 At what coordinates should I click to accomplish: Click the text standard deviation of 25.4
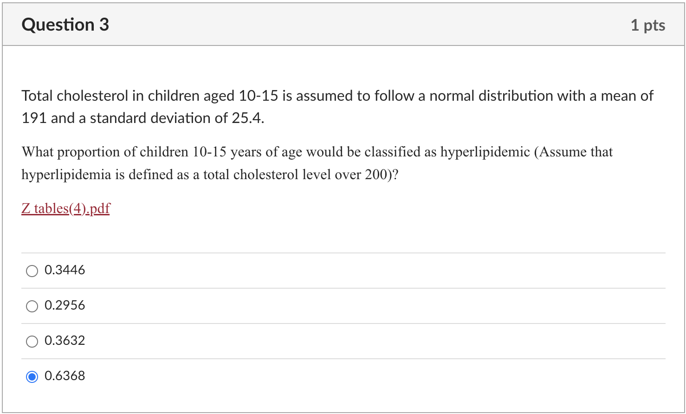(177, 118)
